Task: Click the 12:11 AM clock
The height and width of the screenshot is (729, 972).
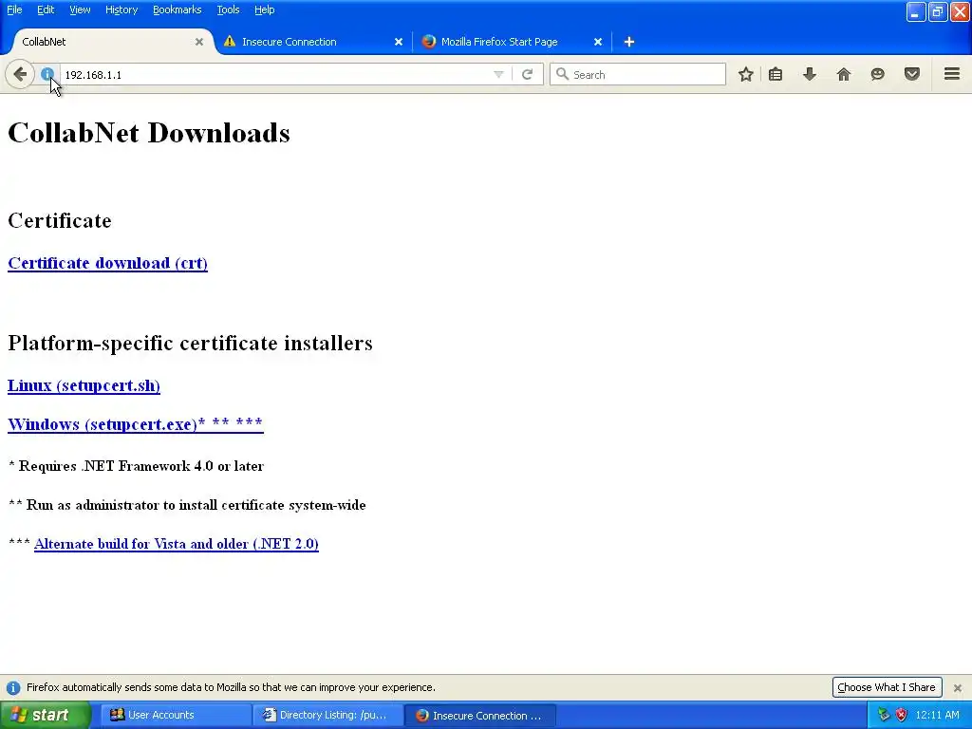Action: (x=937, y=715)
